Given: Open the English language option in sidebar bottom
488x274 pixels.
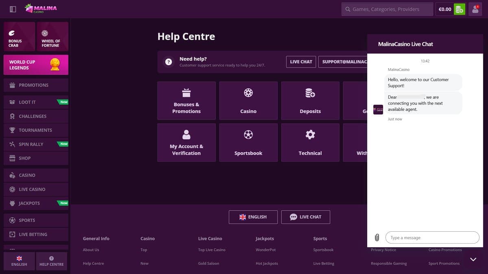Looking at the screenshot, I should click(19, 261).
